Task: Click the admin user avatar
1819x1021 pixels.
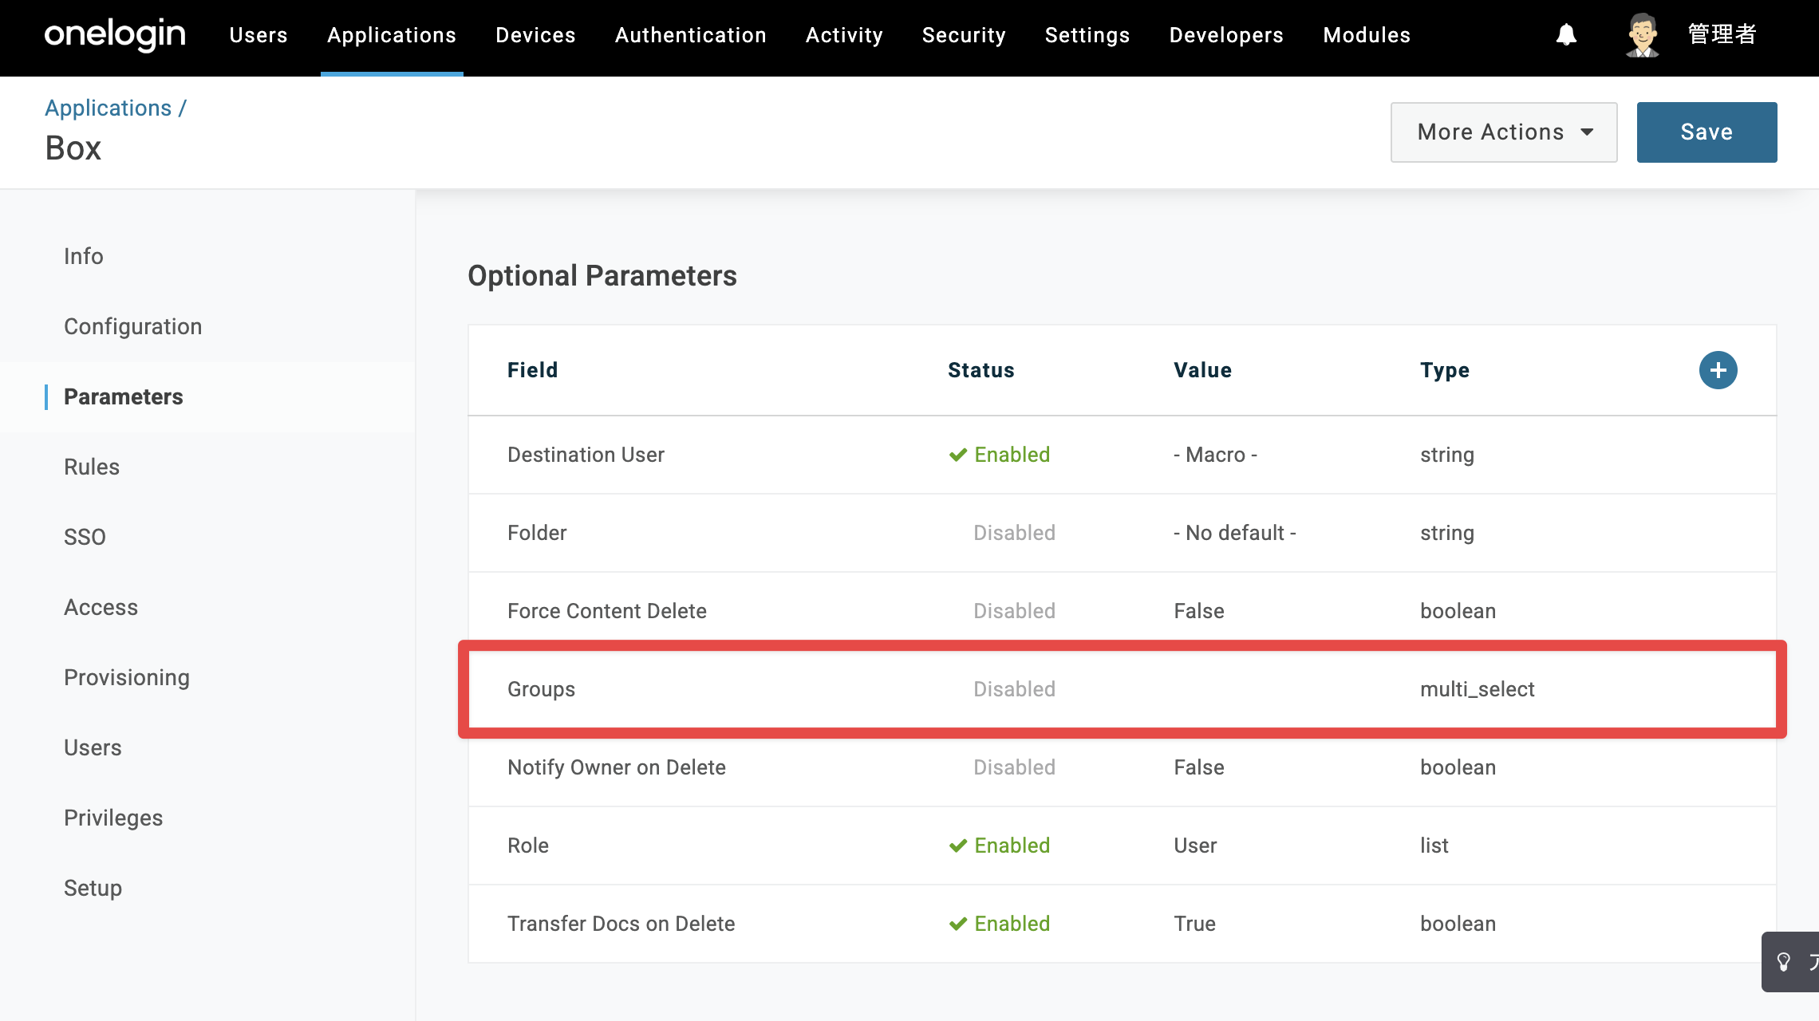Action: coord(1643,35)
